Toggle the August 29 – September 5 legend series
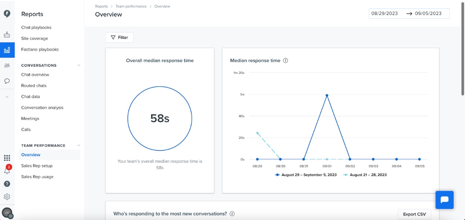465x220 pixels. [x=306, y=175]
